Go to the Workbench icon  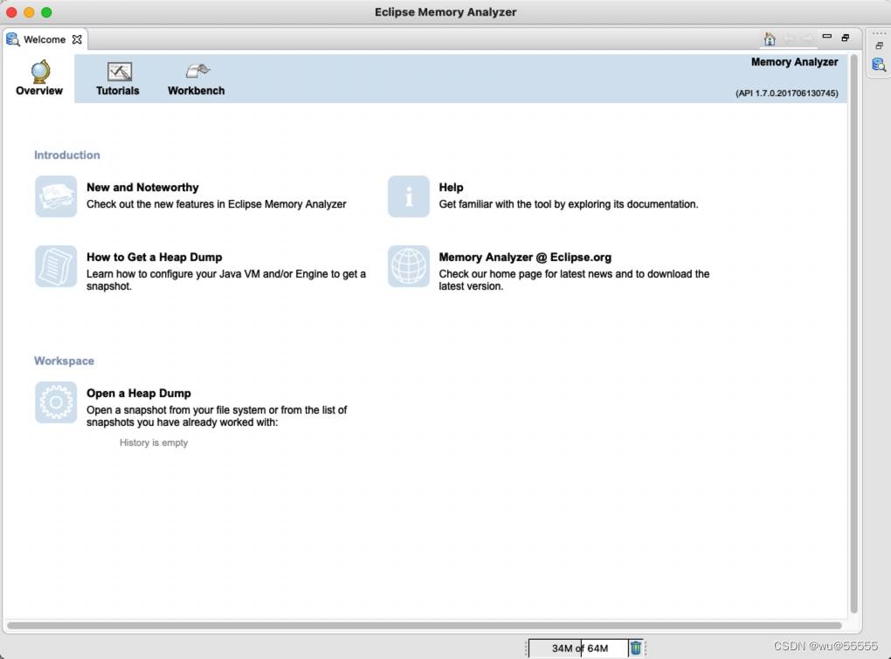point(197,72)
